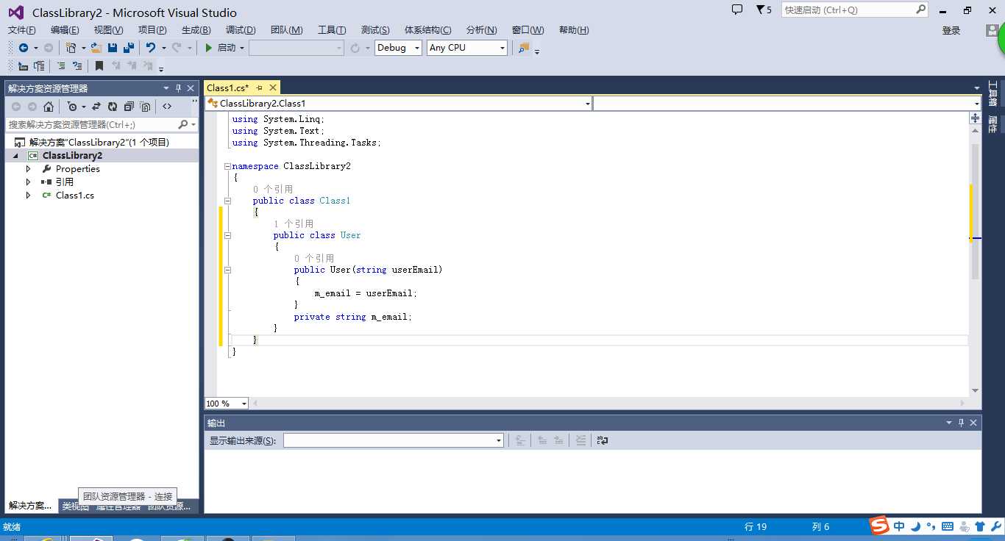Image resolution: width=1005 pixels, height=541 pixels.
Task: Toggle a bookmark with the bookmark icon
Action: [x=99, y=66]
